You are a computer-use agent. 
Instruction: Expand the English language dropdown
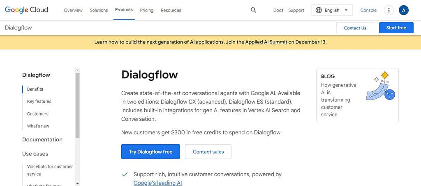click(332, 10)
